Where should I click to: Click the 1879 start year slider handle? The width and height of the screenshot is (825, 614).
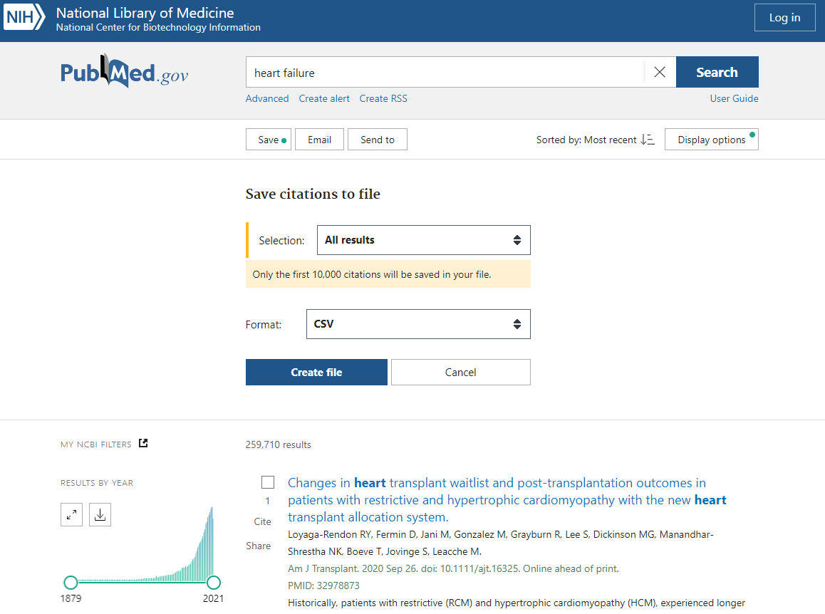(71, 582)
